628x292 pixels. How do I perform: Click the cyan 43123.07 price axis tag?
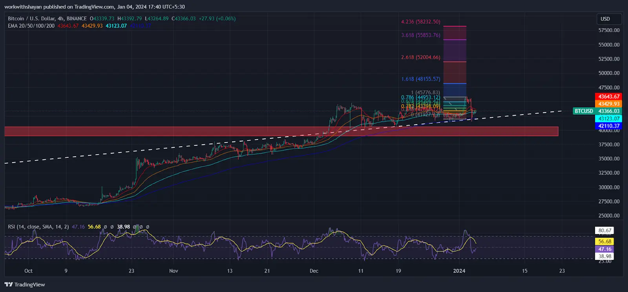[x=609, y=119]
